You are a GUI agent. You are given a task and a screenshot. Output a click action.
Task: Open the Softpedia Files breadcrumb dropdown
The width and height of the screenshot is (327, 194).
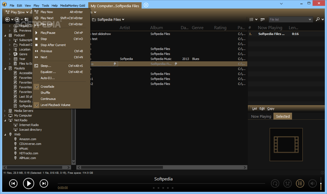[123, 19]
